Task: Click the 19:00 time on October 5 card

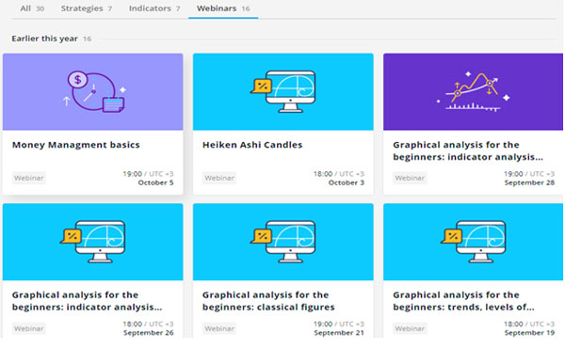Action: [x=132, y=174]
